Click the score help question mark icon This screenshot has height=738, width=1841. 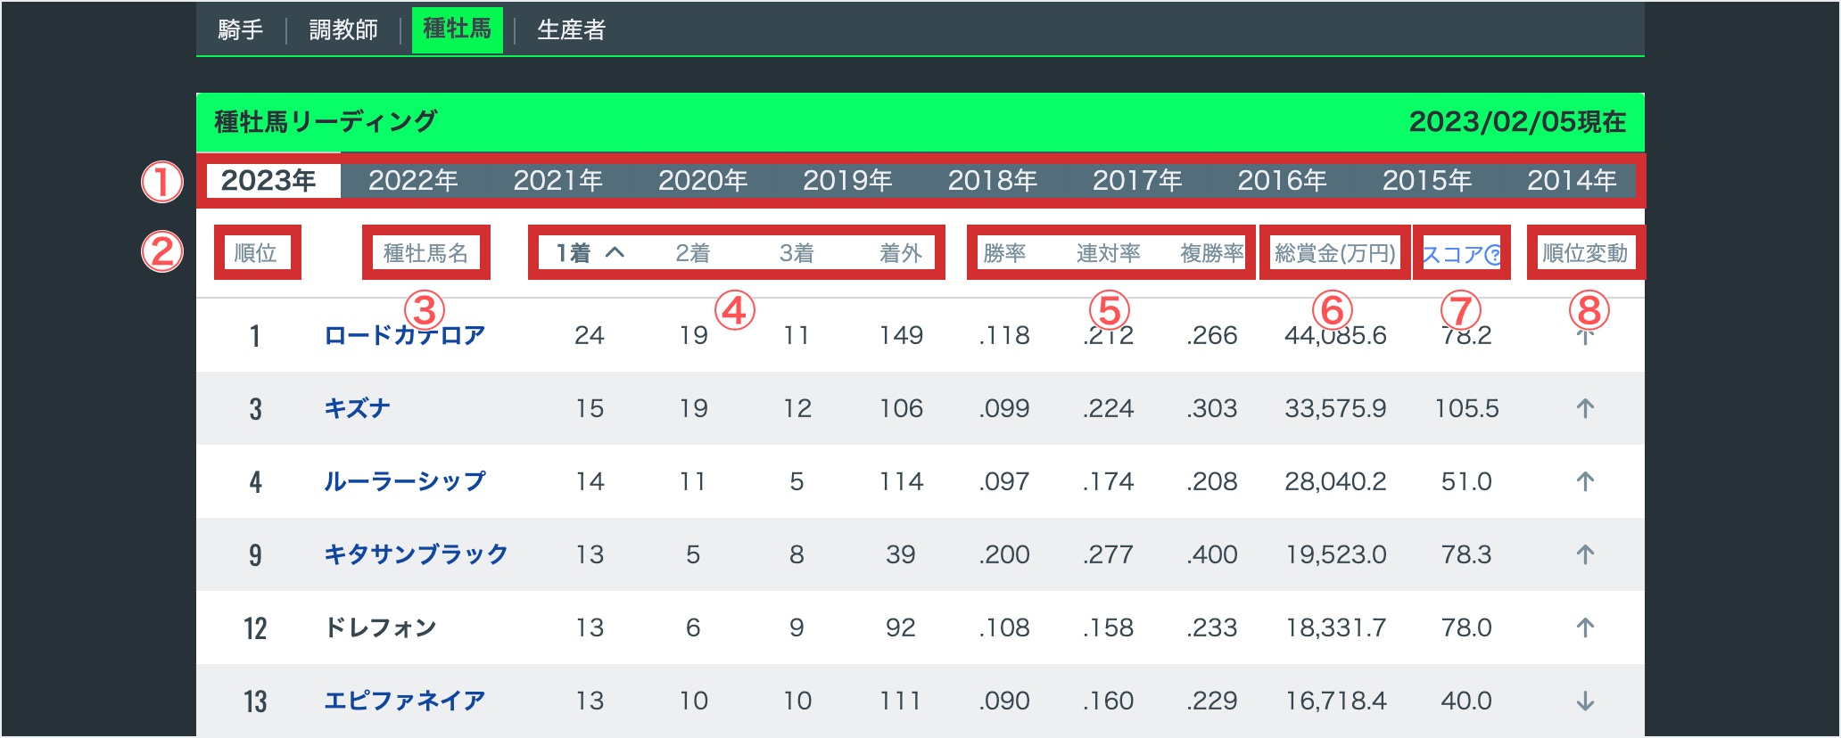[1493, 255]
